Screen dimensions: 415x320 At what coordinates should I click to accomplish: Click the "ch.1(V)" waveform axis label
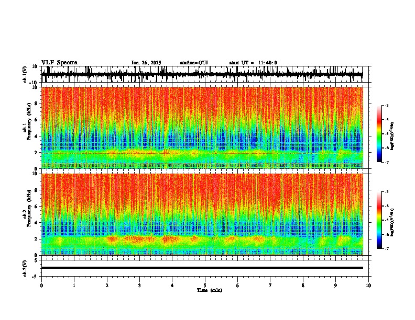25,74
